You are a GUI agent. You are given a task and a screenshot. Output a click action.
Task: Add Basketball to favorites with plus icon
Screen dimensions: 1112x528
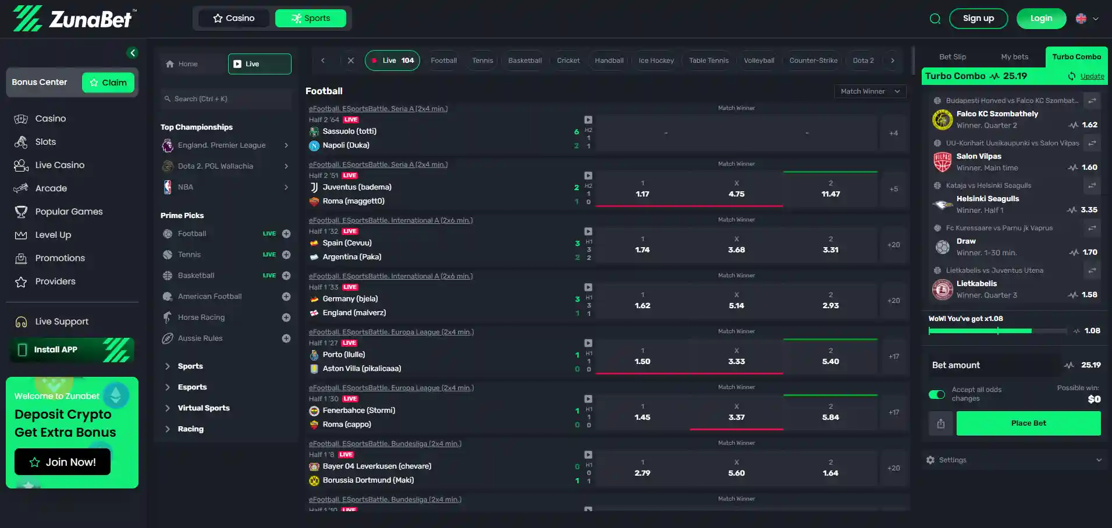tap(286, 276)
